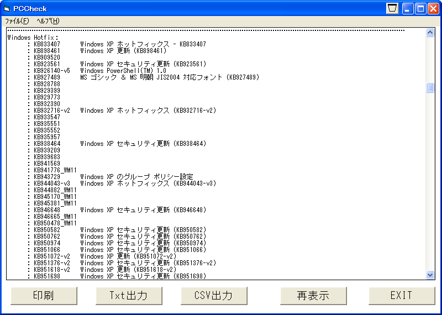Click the KB951072-v2 update row
The height and width of the screenshot is (315, 442).
(x=102, y=256)
